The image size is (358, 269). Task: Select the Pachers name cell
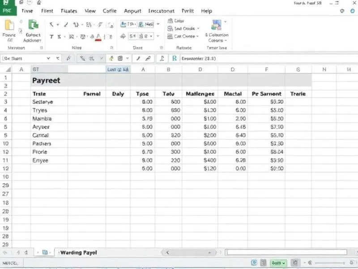click(49, 143)
